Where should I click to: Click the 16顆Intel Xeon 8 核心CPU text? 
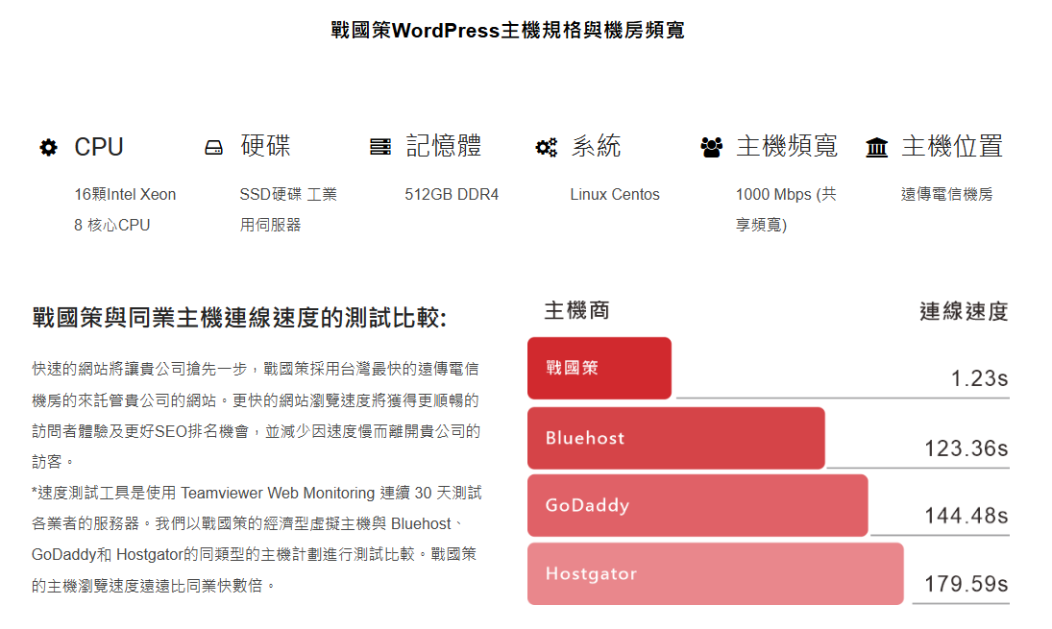[x=125, y=209]
